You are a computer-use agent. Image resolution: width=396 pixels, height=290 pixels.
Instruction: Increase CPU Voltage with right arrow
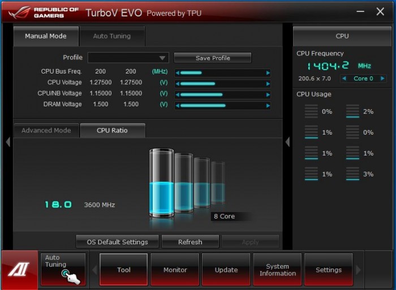(268, 84)
